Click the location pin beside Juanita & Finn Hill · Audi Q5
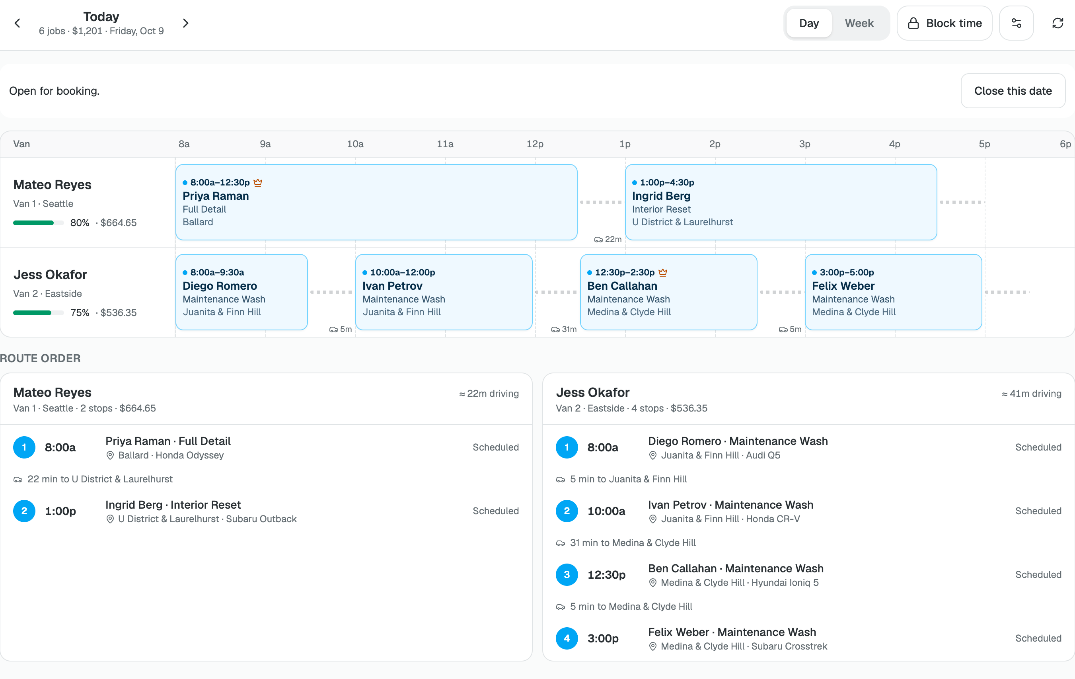Image resolution: width=1075 pixels, height=679 pixels. click(x=652, y=455)
